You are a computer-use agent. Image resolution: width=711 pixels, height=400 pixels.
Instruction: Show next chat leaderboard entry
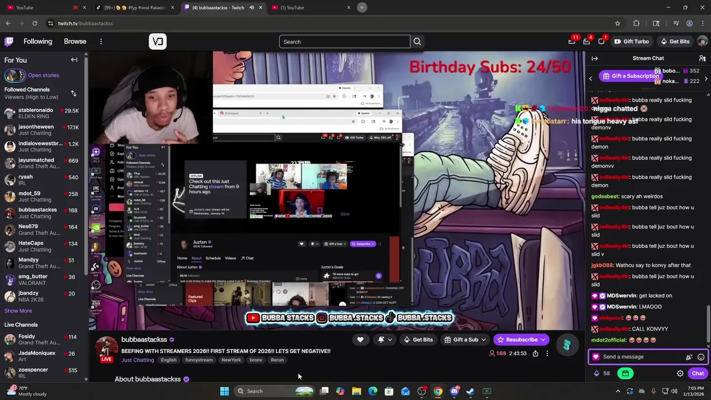pos(705,78)
